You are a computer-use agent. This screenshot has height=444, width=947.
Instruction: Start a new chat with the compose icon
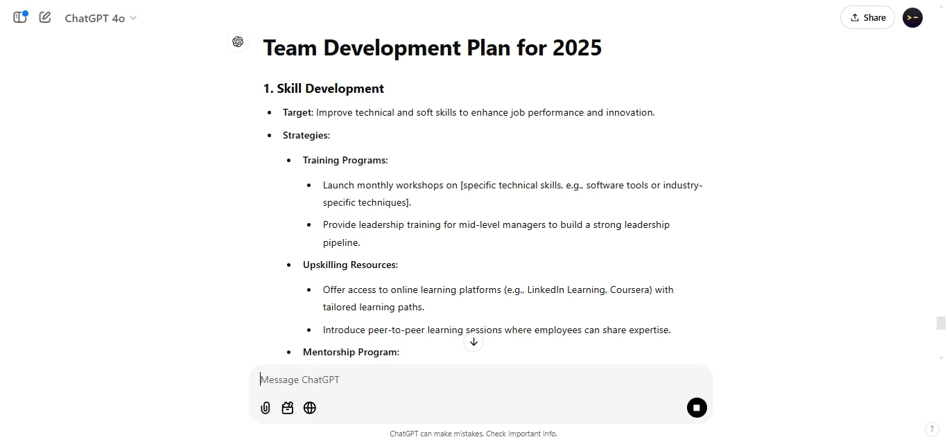pyautogui.click(x=44, y=17)
